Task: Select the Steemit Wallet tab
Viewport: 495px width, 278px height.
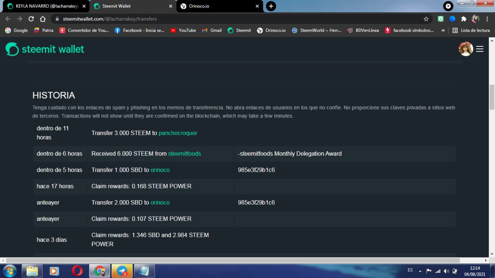Action: [133, 6]
